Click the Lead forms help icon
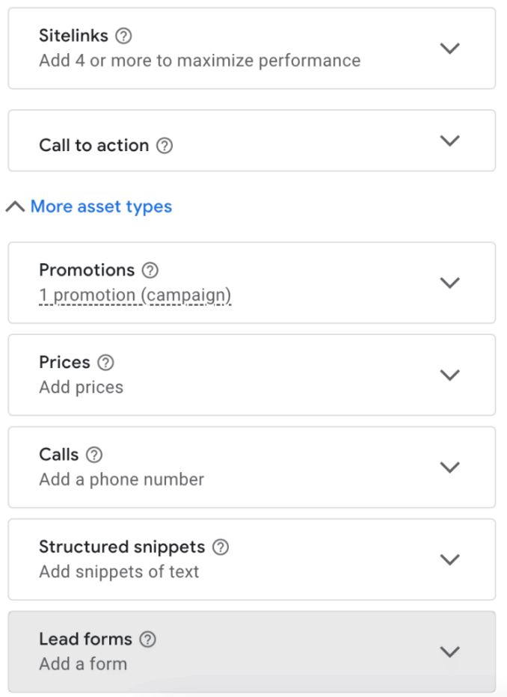This screenshot has width=507, height=697. point(147,639)
